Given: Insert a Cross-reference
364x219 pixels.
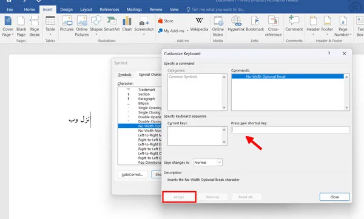Looking at the screenshot, I should (273, 26).
